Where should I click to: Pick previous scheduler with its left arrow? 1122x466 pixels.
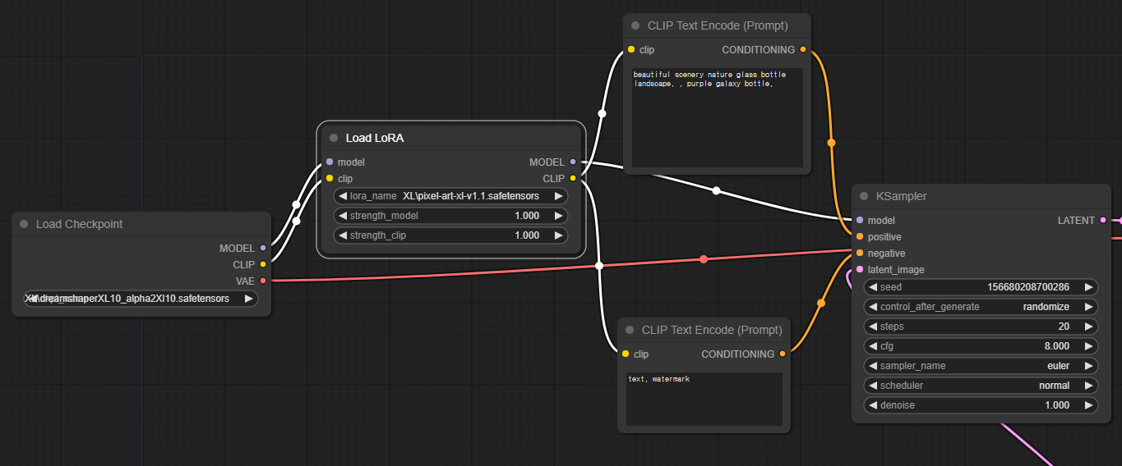pyautogui.click(x=872, y=386)
